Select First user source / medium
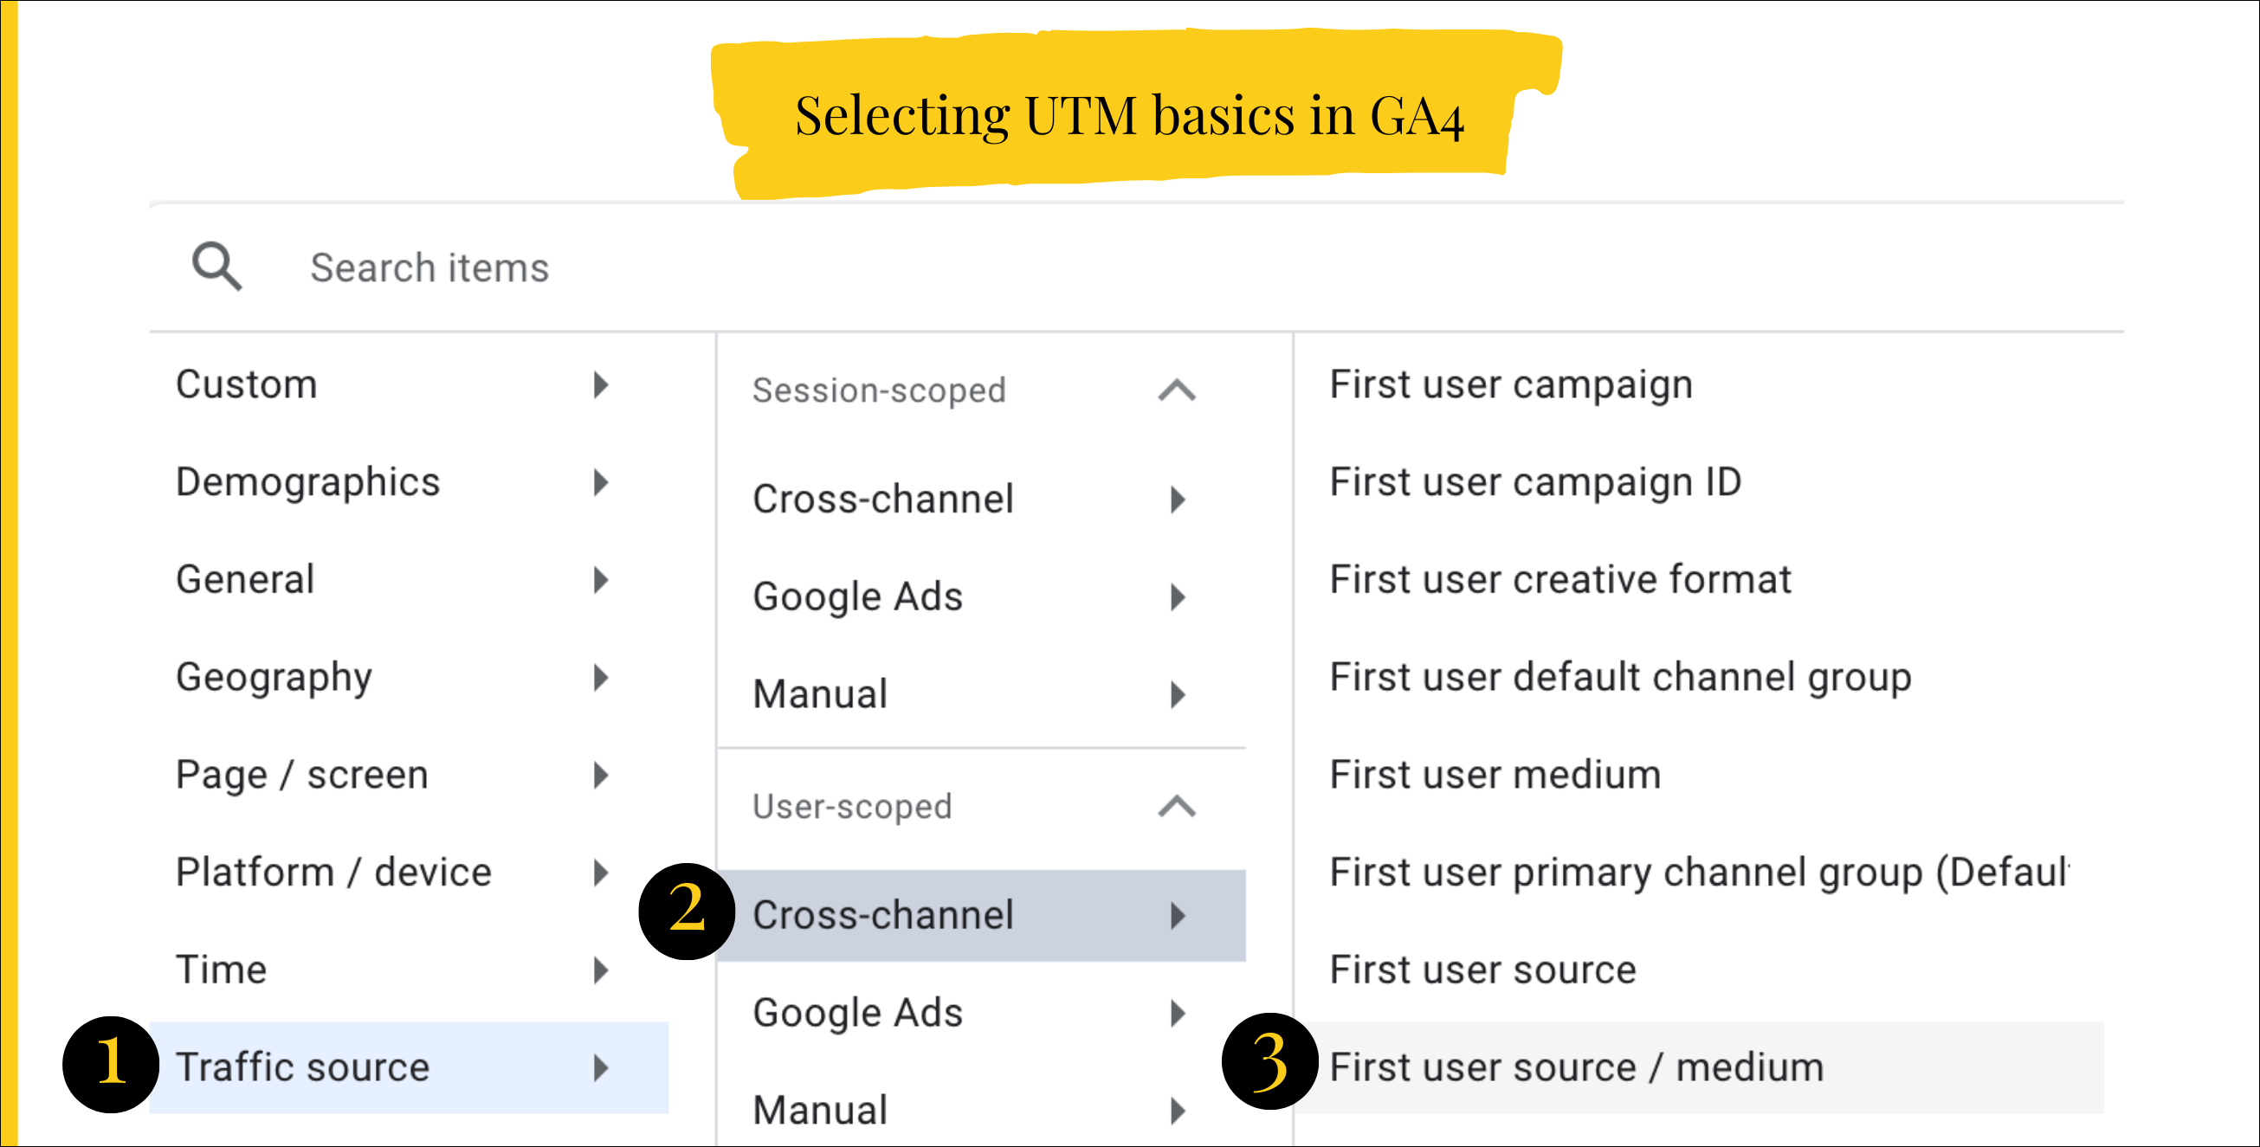Screen dimensions: 2260x1147 click(x=1576, y=1066)
